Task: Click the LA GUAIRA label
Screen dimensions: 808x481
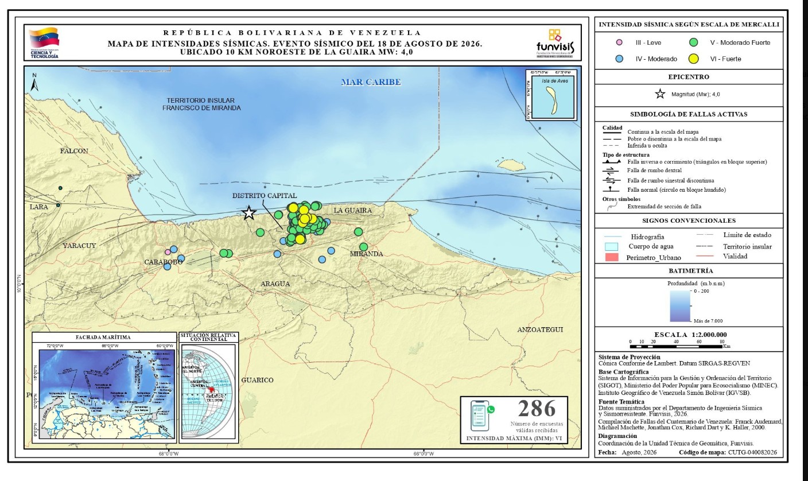Action: (x=353, y=211)
